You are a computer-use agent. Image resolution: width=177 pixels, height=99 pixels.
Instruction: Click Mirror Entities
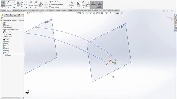pyautogui.click(x=54, y=2)
